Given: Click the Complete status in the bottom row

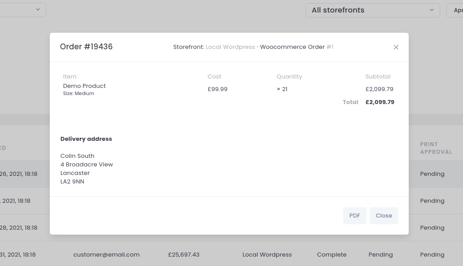Looking at the screenshot, I should 332,255.
